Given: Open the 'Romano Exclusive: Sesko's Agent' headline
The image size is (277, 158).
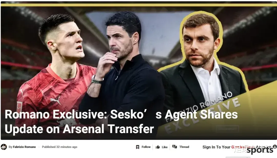Looking at the screenshot, I should [121, 114].
